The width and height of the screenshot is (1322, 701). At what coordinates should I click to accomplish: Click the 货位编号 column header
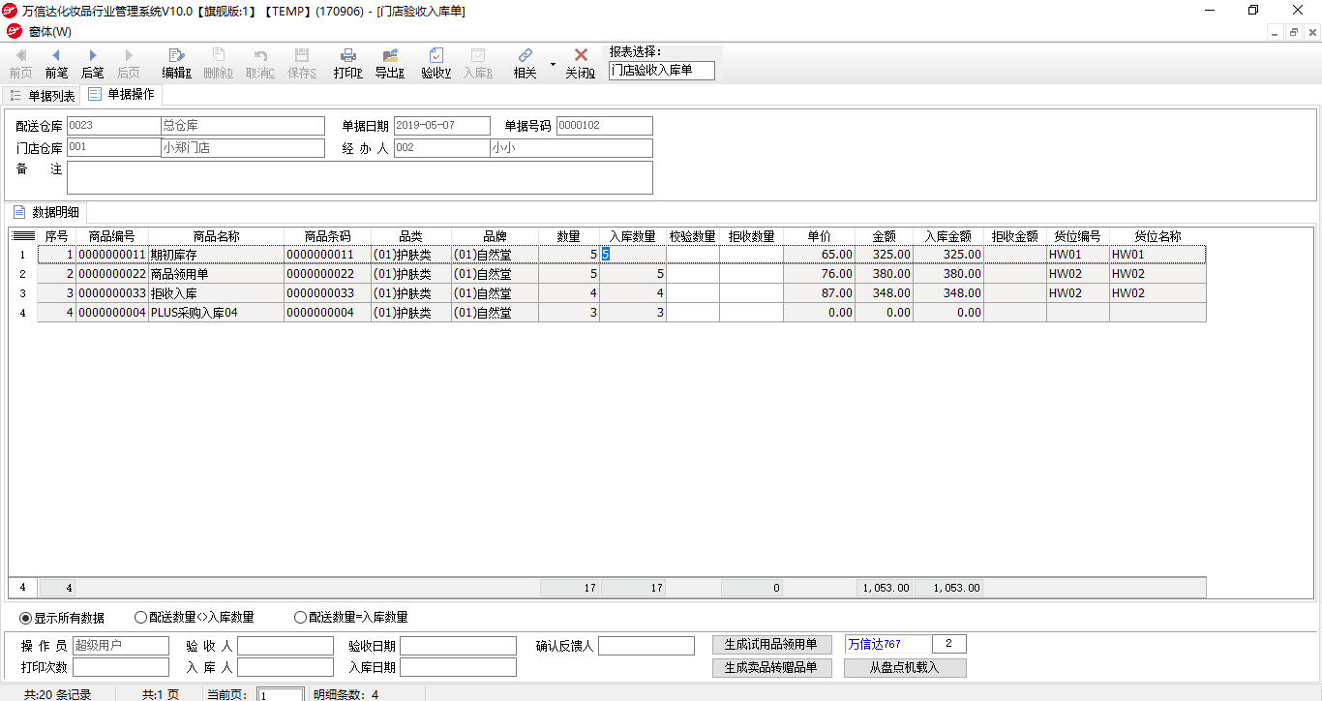(1077, 236)
